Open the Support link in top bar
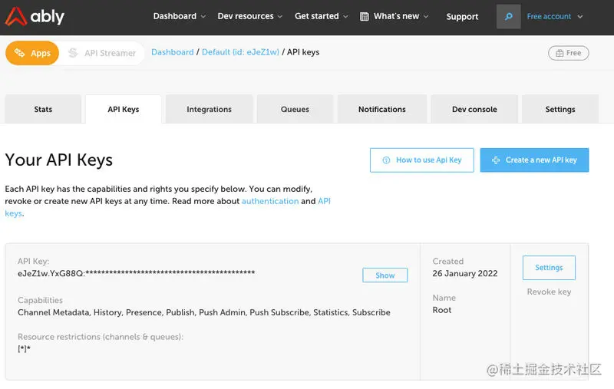The image size is (614, 389). tap(462, 16)
